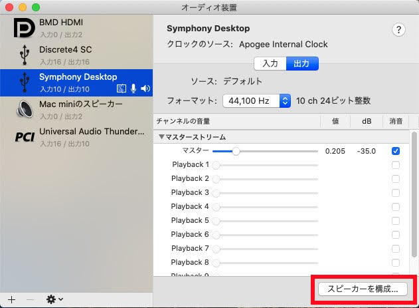This screenshot has height=308, width=419.
Task: Click the Apogee Internal Clock source text
Action: pyautogui.click(x=284, y=44)
